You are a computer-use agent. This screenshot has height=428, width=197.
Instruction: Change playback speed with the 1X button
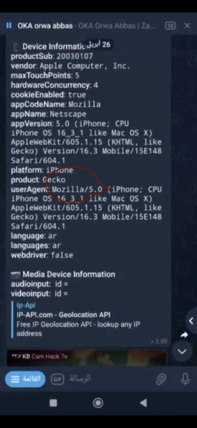click(x=170, y=25)
